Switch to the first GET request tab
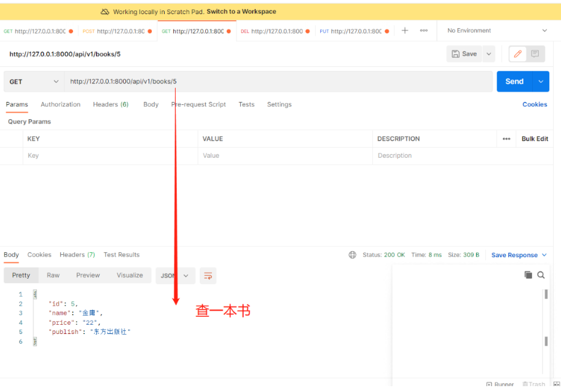 [38, 31]
